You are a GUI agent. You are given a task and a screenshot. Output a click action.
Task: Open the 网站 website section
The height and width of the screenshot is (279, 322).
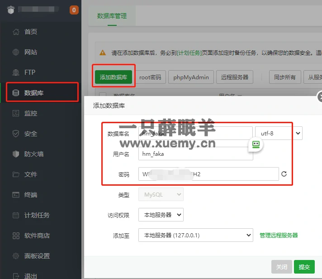pyautogui.click(x=31, y=52)
